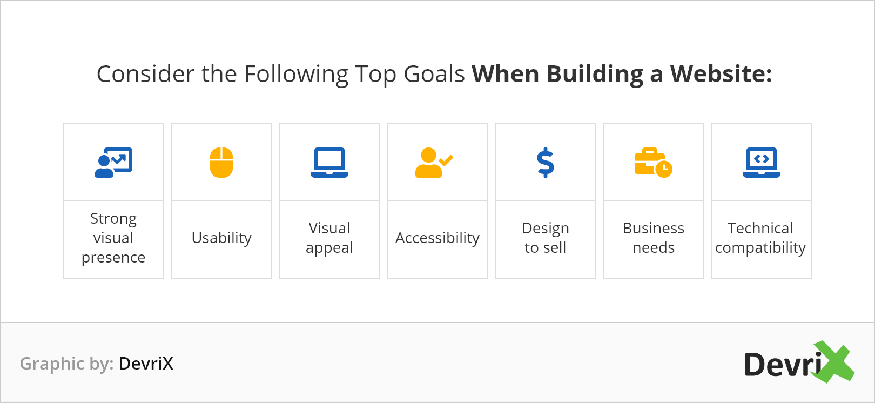Click the 'Graphic by:' gray label
The image size is (875, 403).
coord(67,364)
